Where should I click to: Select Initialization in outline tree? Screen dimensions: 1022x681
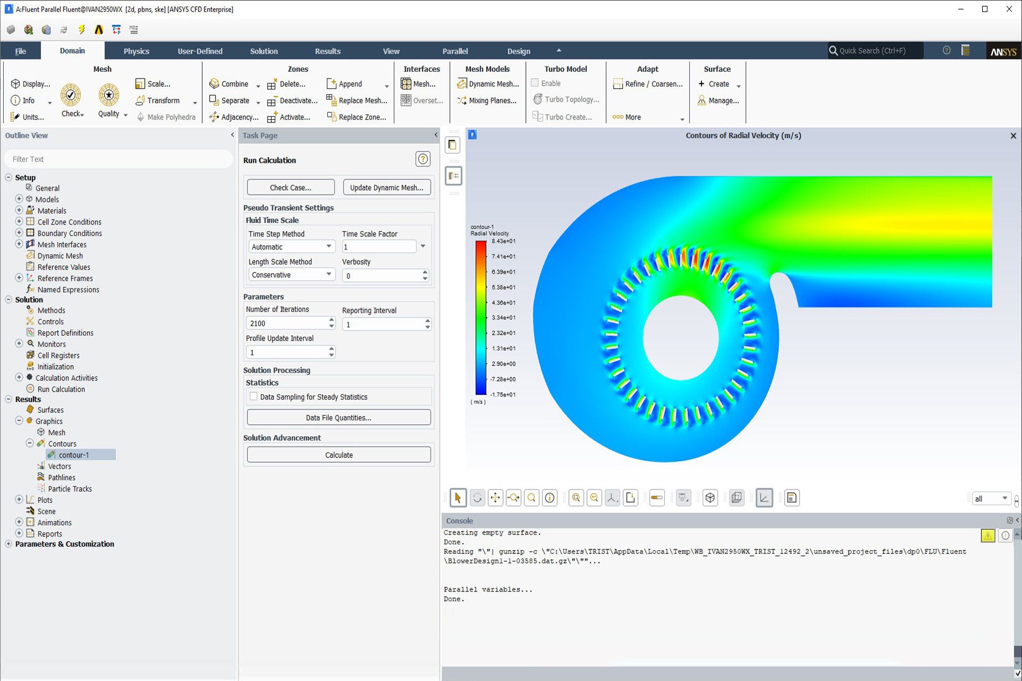tap(55, 367)
